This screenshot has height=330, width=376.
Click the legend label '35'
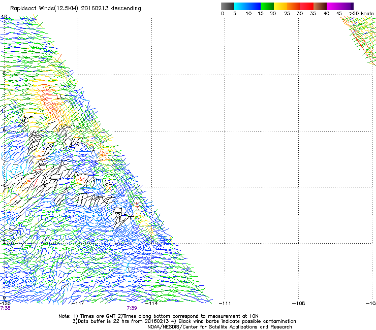click(x=313, y=14)
